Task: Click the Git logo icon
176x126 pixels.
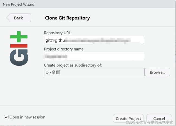Action: pos(19,48)
